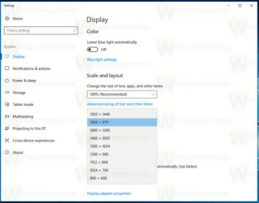
Task: Open Cross-device experiences settings
Action: pyautogui.click(x=33, y=141)
